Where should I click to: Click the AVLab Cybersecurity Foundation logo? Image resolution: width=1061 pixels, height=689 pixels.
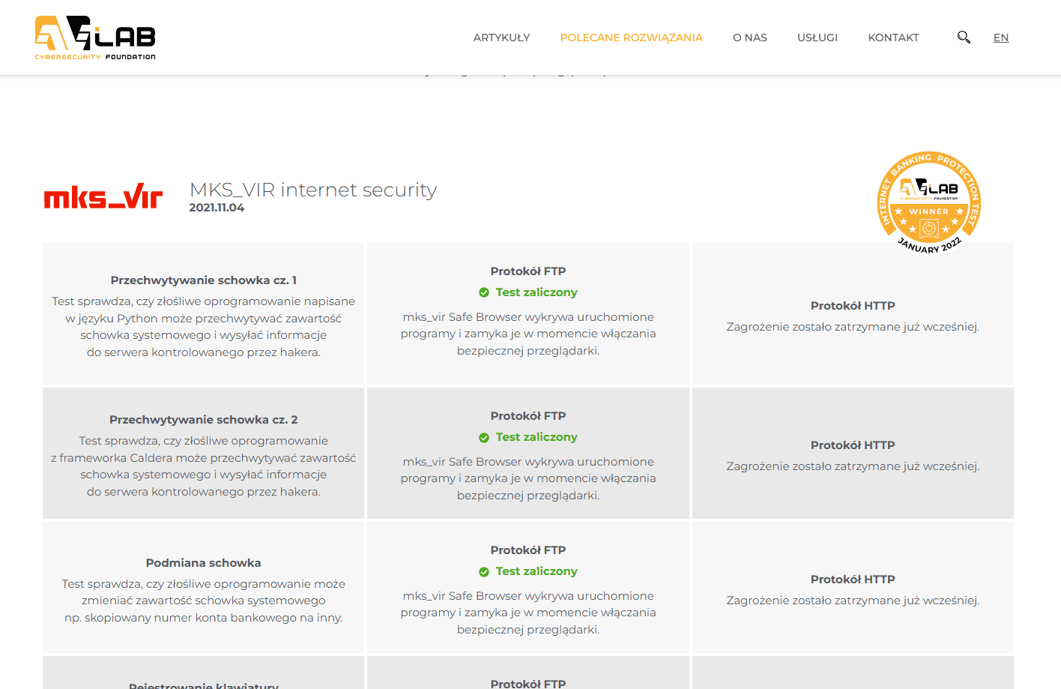pos(95,37)
